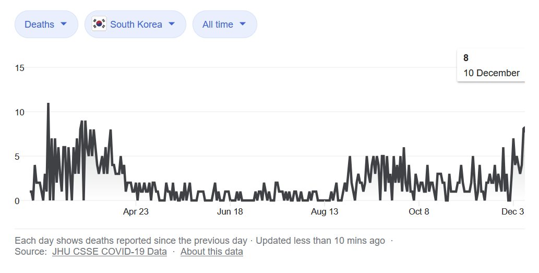Click the arrow next to South Korea
The height and width of the screenshot is (273, 539).
[x=171, y=24]
